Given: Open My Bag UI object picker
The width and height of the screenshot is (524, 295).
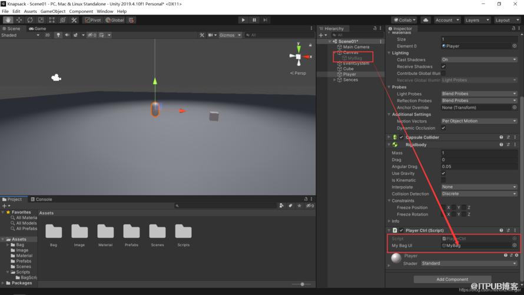Looking at the screenshot, I should click(515, 245).
